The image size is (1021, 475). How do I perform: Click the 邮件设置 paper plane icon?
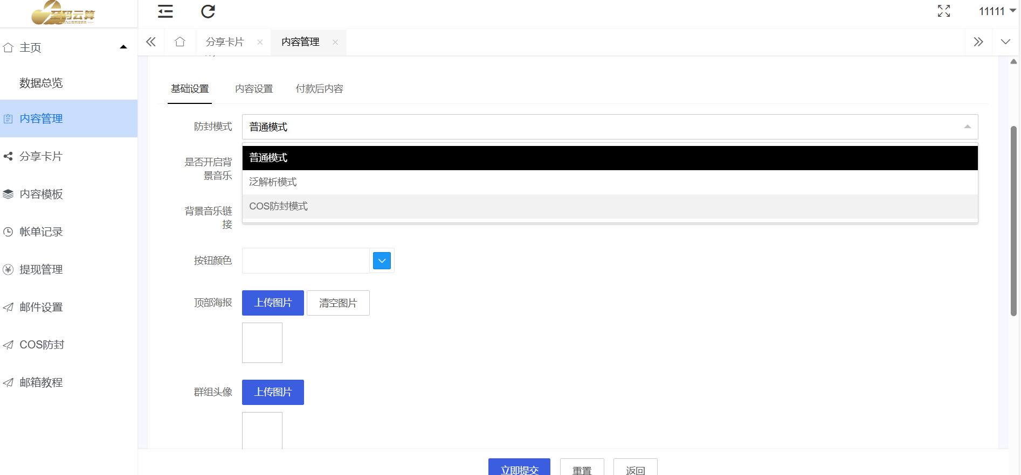point(8,307)
